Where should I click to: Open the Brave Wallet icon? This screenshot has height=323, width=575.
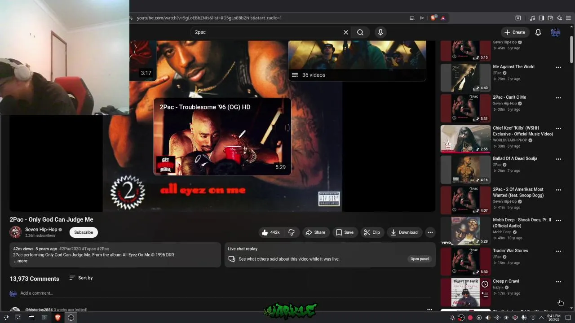coord(550,18)
